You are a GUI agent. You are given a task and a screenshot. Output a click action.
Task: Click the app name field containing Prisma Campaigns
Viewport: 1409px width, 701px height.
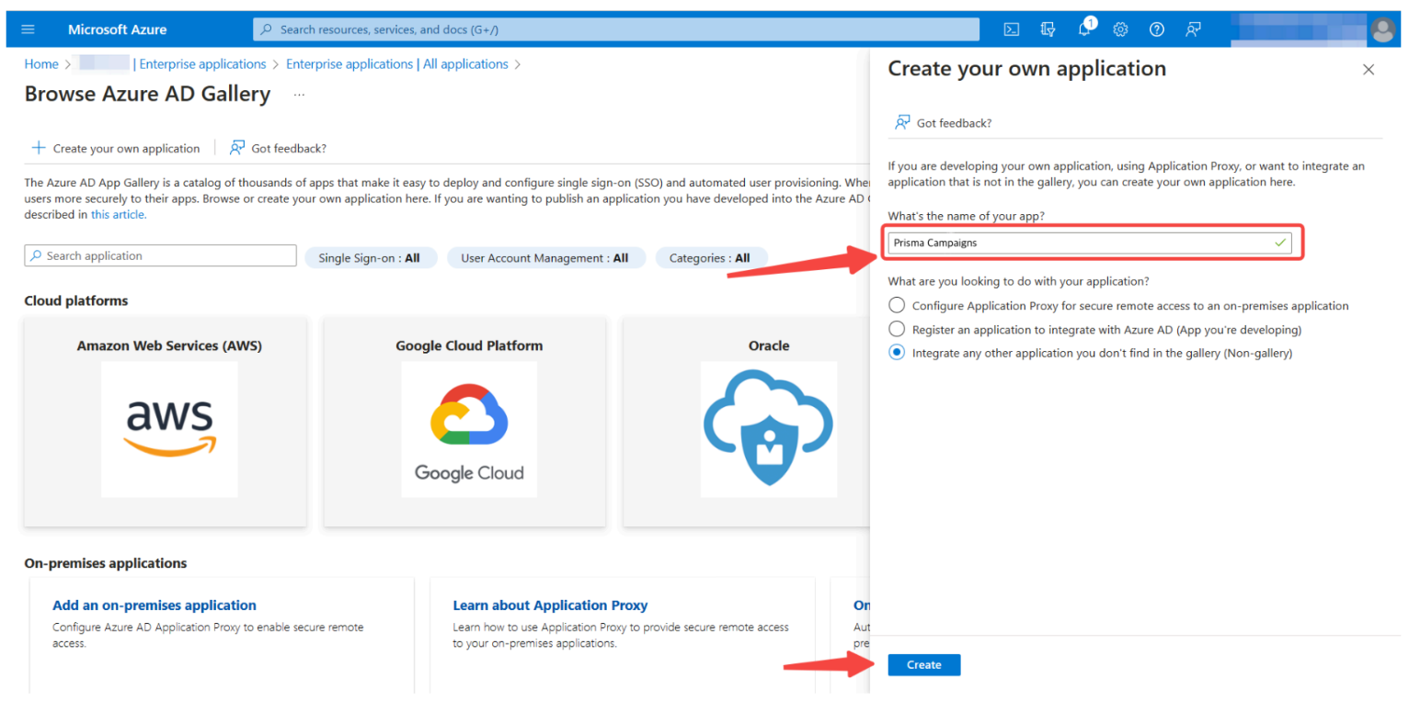(1090, 243)
